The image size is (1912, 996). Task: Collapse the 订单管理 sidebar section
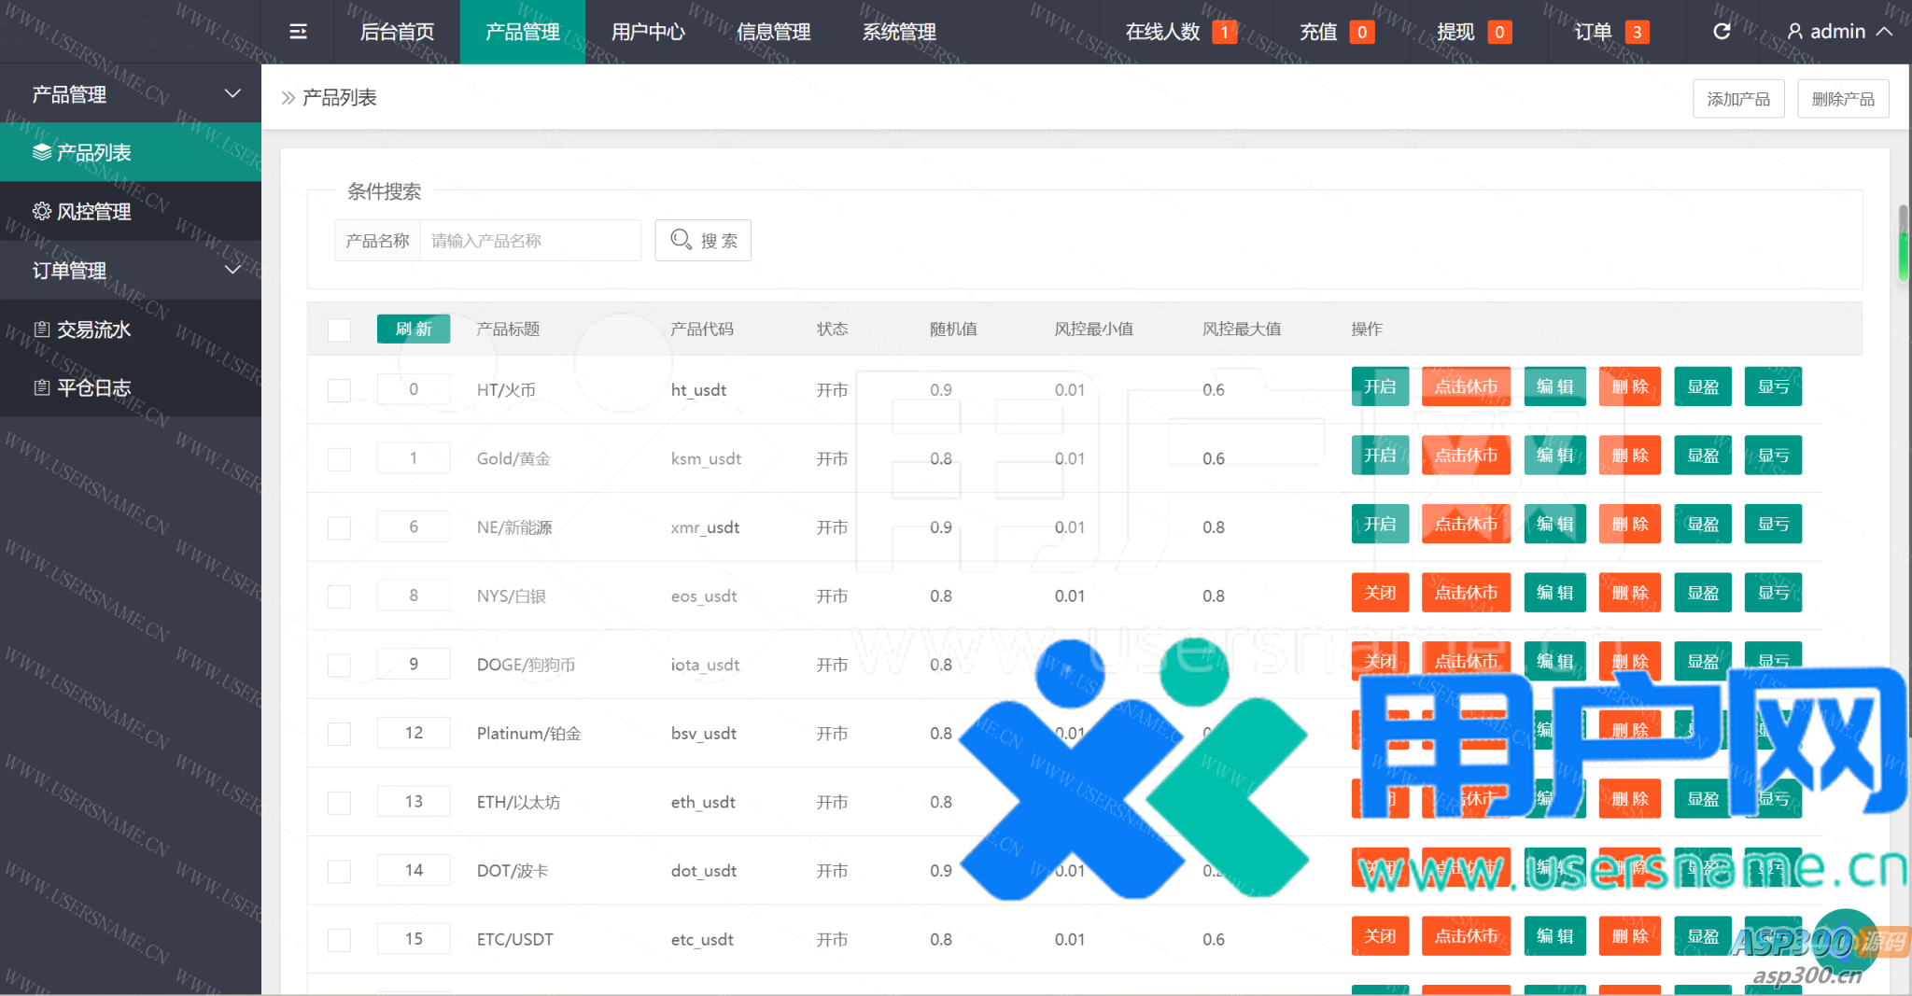coord(232,270)
